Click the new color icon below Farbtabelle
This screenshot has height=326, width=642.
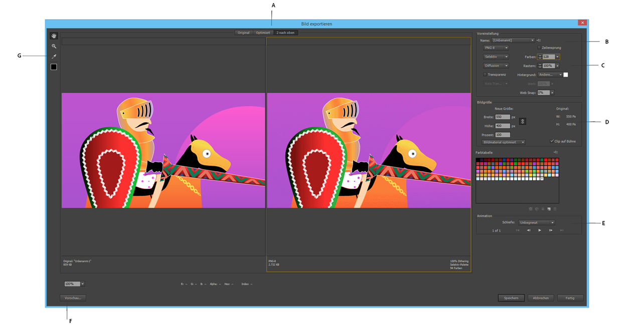click(549, 209)
